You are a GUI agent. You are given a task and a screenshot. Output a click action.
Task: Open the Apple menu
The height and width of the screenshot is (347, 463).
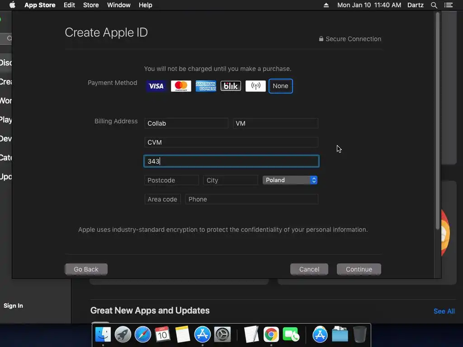12,5
